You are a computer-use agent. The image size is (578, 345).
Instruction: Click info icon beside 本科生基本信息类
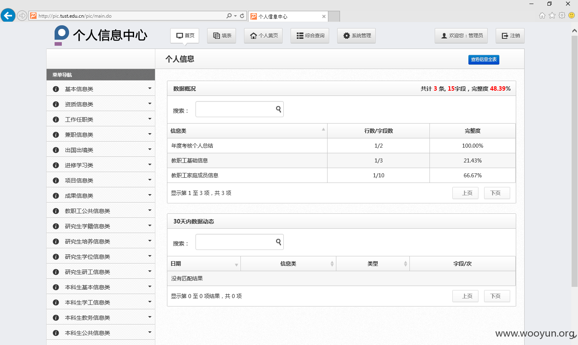click(56, 287)
